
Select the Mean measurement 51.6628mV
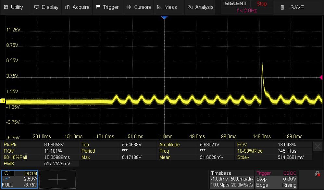[196, 157]
